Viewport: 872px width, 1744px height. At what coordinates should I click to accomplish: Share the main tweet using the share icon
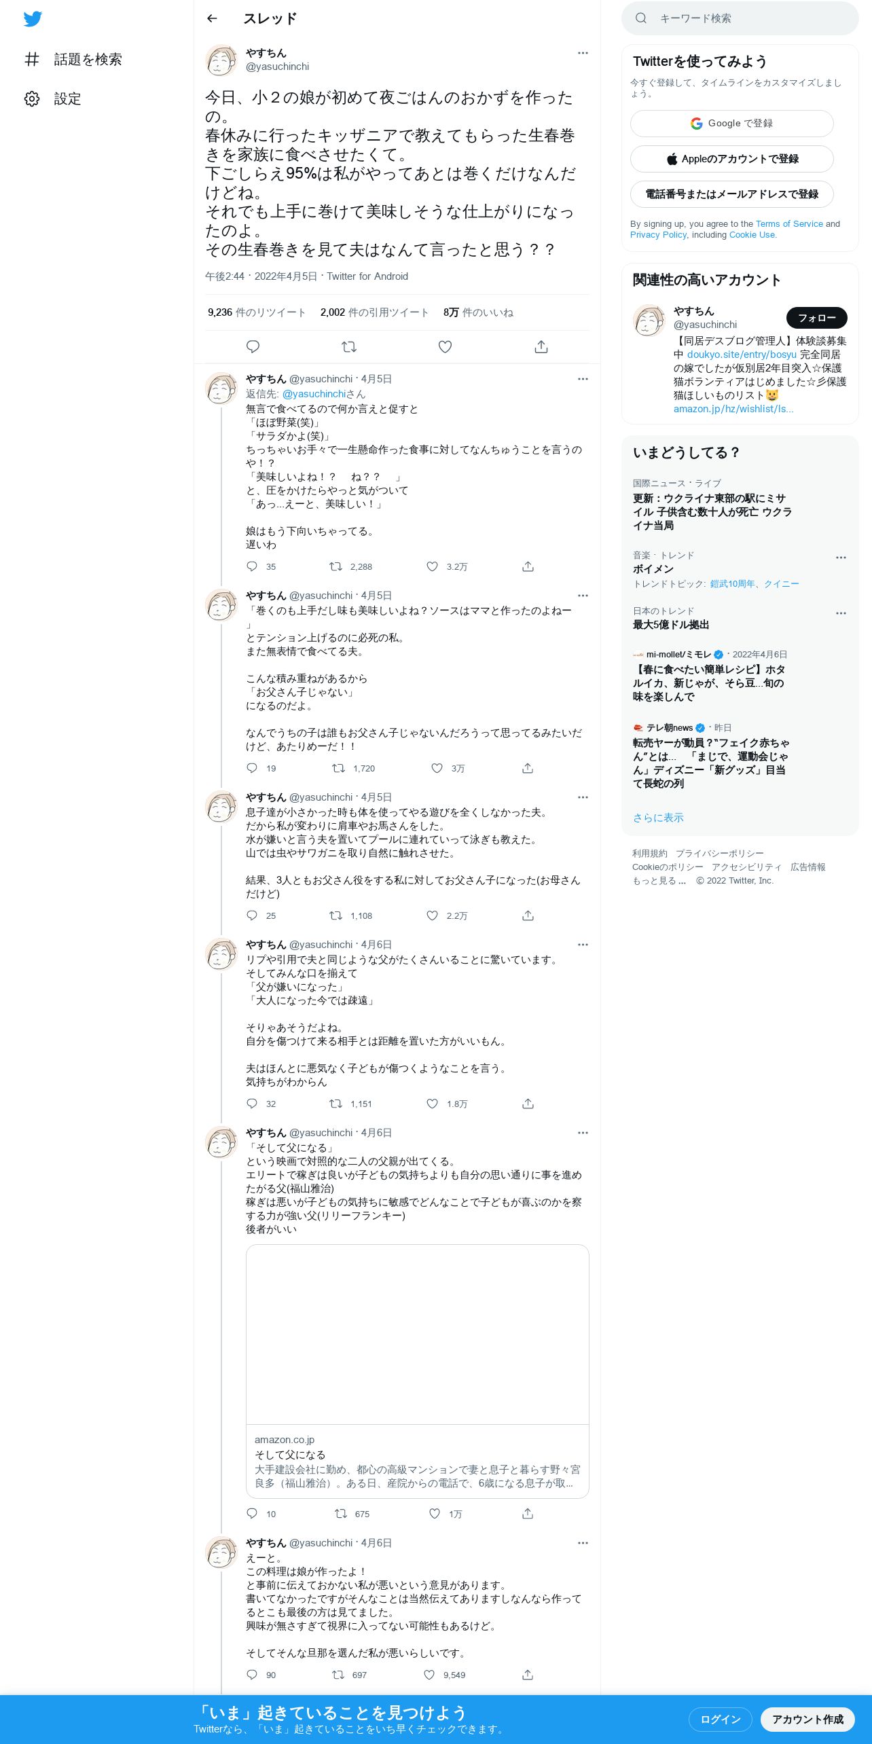click(x=541, y=347)
